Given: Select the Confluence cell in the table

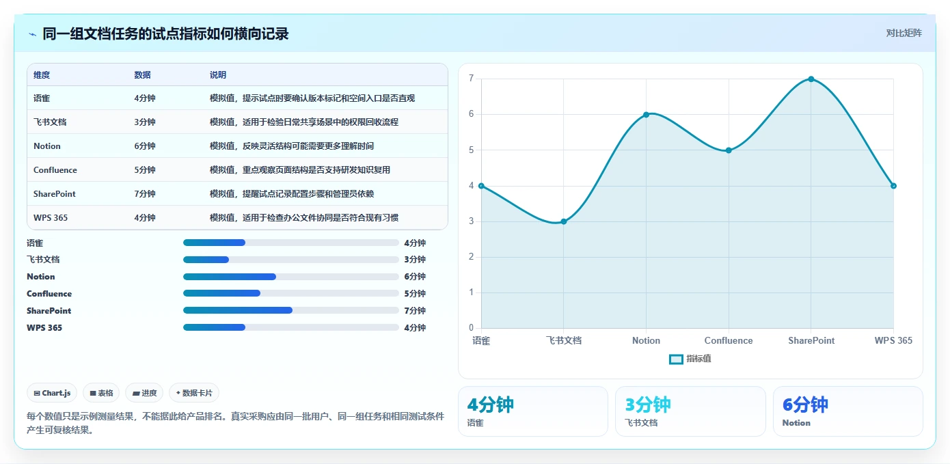Looking at the screenshot, I should point(55,170).
